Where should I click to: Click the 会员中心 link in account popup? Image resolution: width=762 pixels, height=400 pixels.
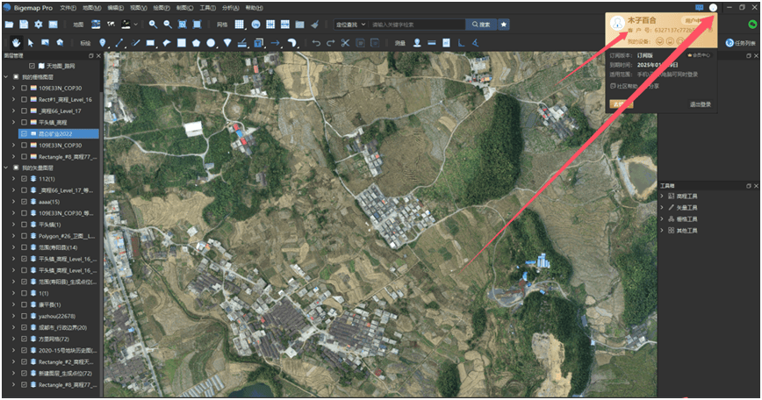click(700, 55)
